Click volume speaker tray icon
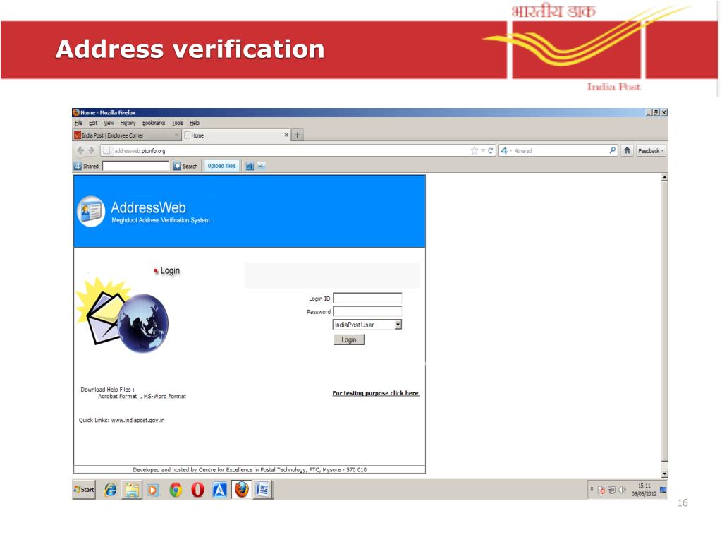 coord(622,490)
